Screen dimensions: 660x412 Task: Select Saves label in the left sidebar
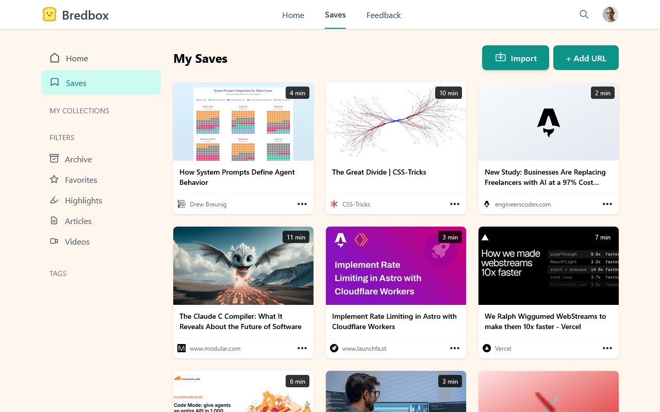pyautogui.click(x=76, y=83)
